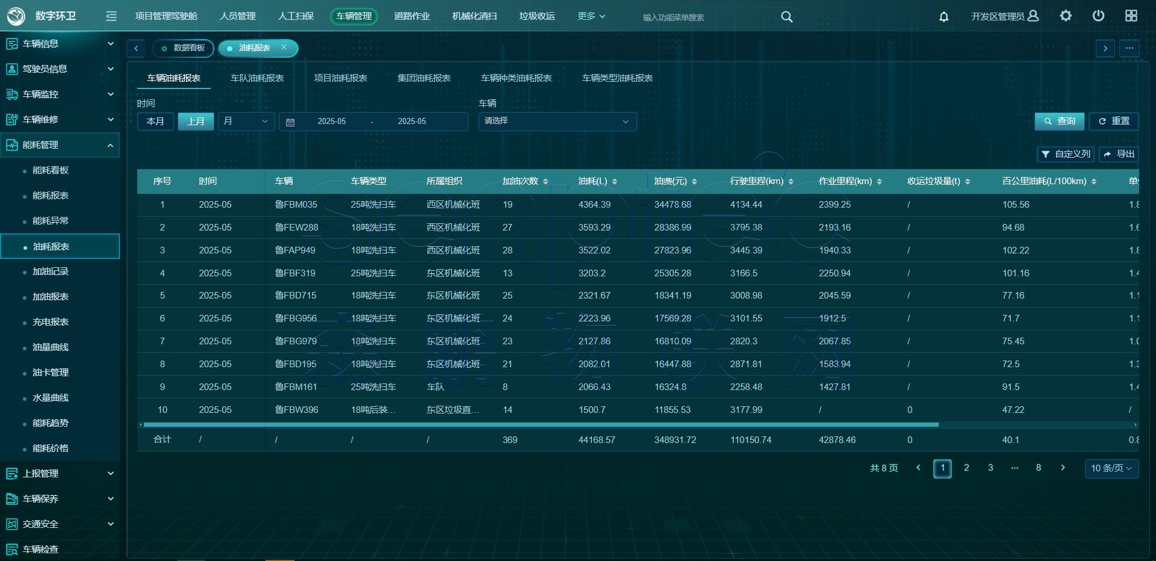Open 机械化清扫 top menu
The height and width of the screenshot is (561, 1156).
(474, 16)
